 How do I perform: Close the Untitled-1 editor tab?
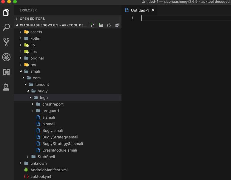[153, 10]
